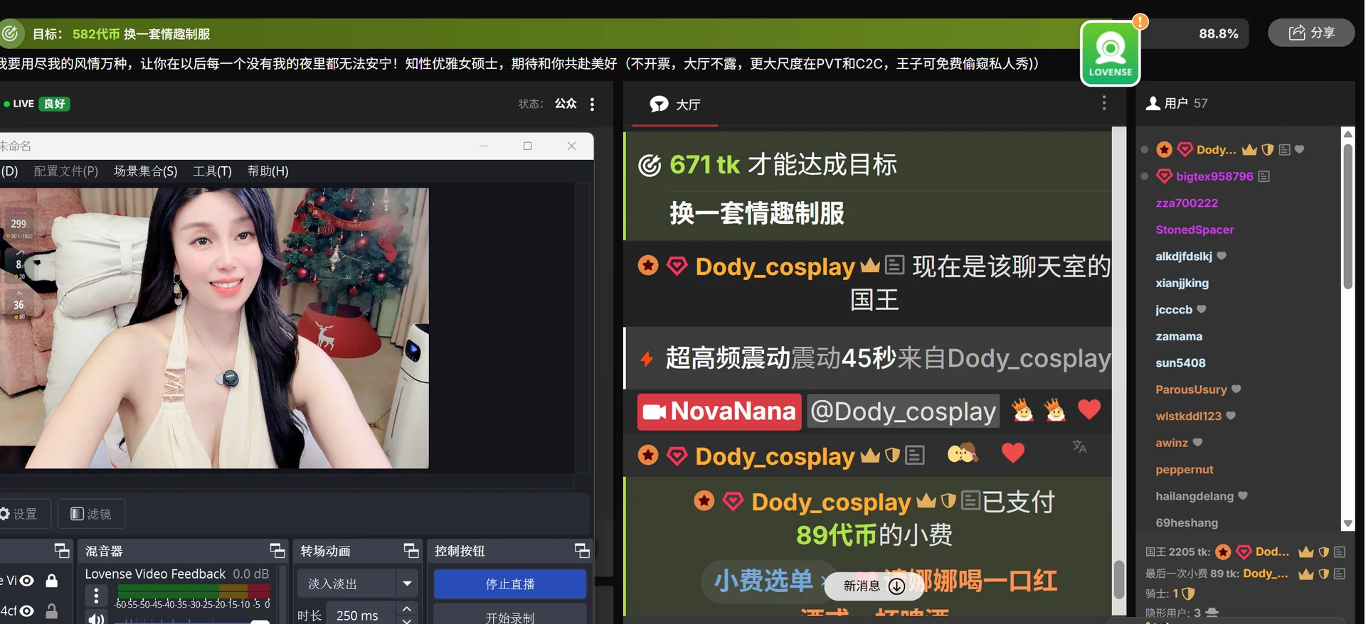Open the Lovense Video Feedback audio options menu
This screenshot has height=624, width=1366.
click(96, 596)
